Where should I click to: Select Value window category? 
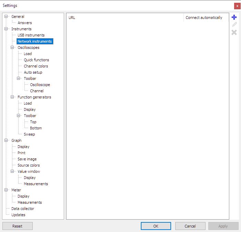(x=29, y=171)
